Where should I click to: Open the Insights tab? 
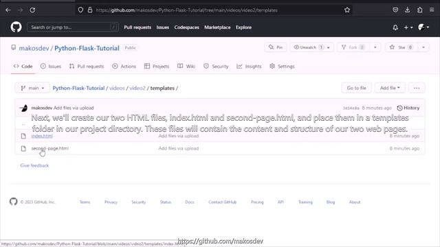click(x=249, y=67)
